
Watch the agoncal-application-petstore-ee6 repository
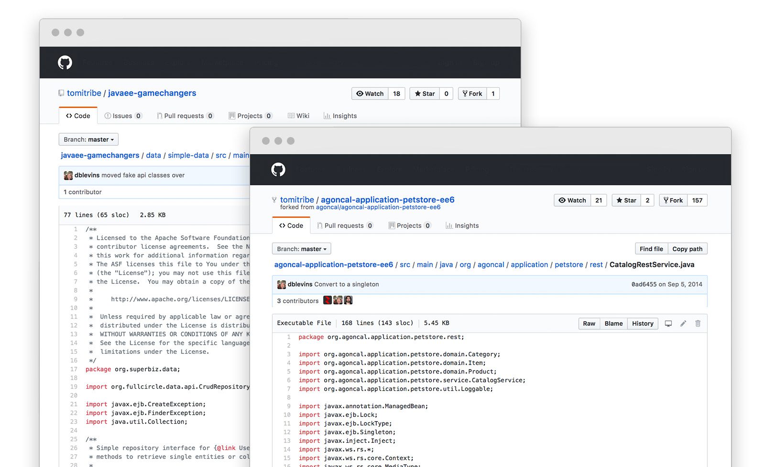pyautogui.click(x=572, y=200)
